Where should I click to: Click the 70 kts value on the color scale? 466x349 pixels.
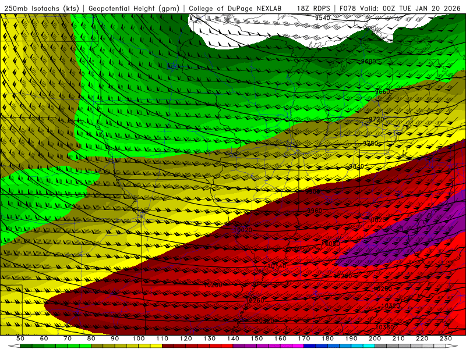click(x=68, y=339)
